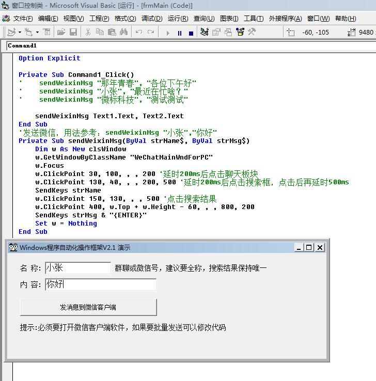Click the 'w.GetWindowByClassName' code line
The width and height of the screenshot is (376, 381).
tap(124, 157)
